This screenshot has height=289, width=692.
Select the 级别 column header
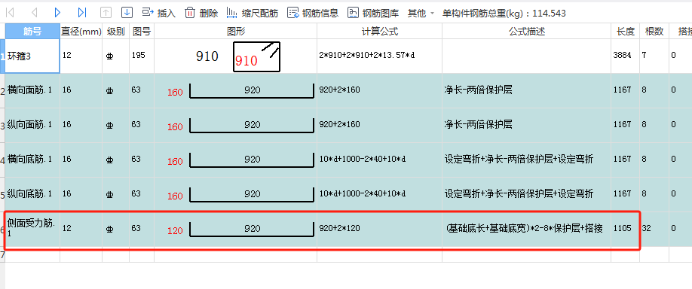(115, 32)
